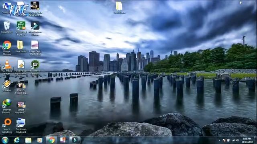
Task: Select the dark thumbnail video file icon
Action: tap(35, 9)
